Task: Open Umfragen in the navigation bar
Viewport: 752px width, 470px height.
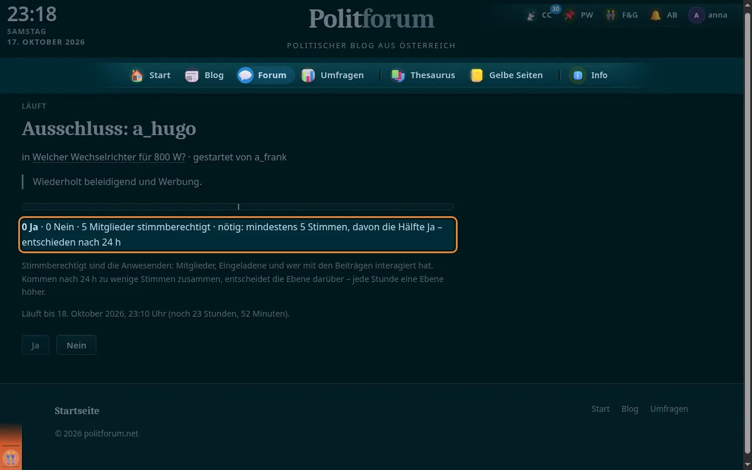Action: pyautogui.click(x=333, y=75)
